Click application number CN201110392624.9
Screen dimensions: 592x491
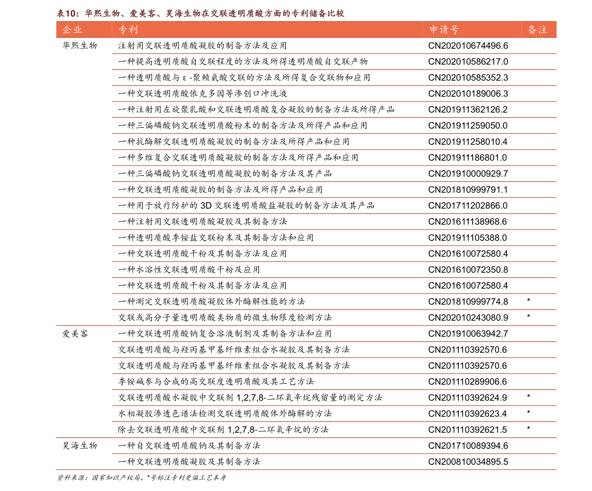point(468,398)
